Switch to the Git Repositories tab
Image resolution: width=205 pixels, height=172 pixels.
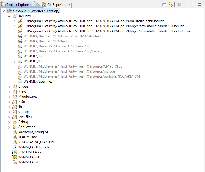tap(56, 5)
